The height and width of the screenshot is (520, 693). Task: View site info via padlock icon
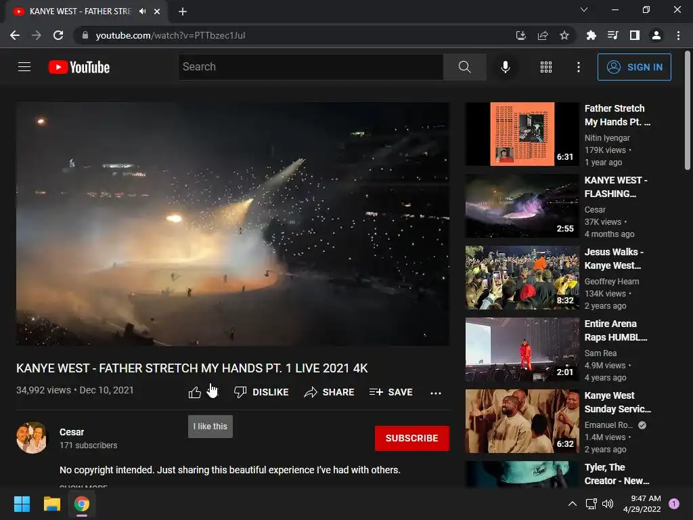85,35
